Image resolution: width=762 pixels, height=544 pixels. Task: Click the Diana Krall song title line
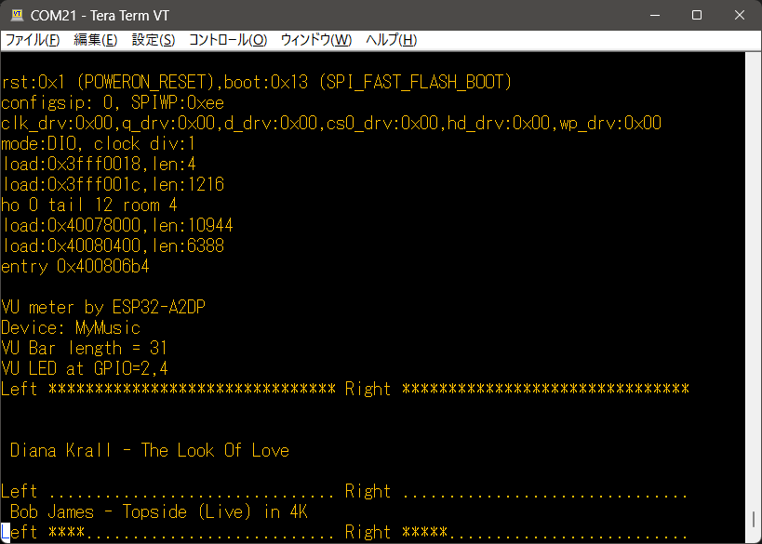coord(149,450)
